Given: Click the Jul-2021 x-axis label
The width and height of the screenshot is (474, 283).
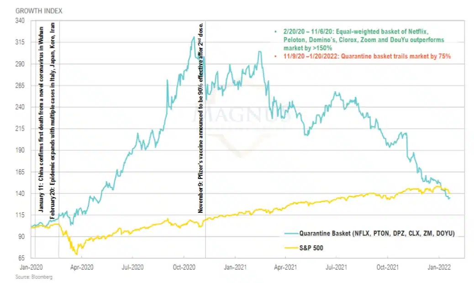Looking at the screenshot, I should point(337,265).
